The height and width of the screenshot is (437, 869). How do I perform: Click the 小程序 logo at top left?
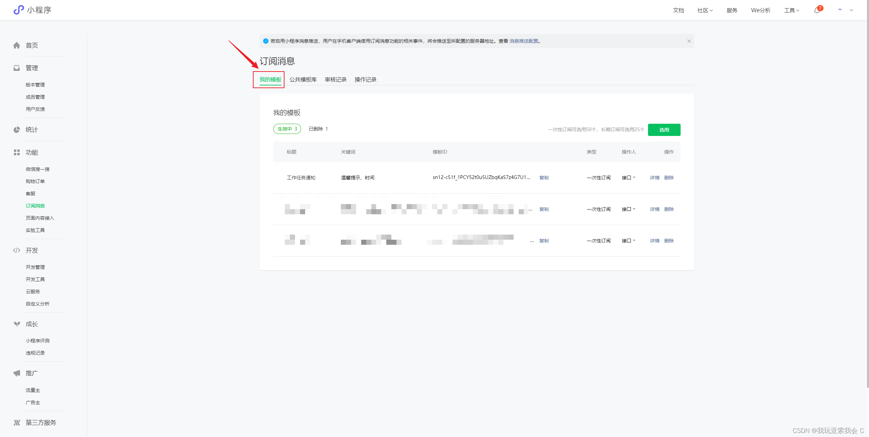pos(19,10)
